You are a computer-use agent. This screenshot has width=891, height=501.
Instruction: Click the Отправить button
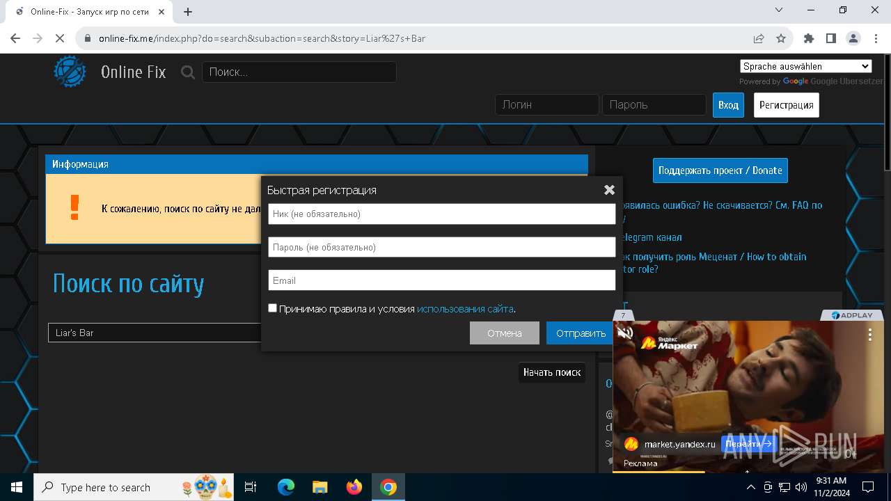pos(581,333)
